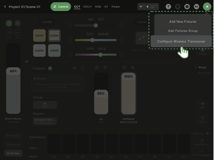
Task: Click the Clear cue icon
Action: (x=202, y=118)
